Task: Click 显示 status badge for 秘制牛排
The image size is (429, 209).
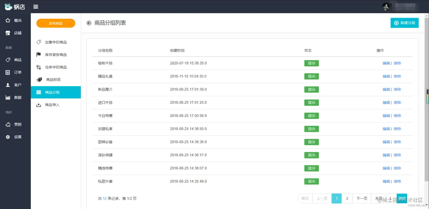Action: [312, 63]
